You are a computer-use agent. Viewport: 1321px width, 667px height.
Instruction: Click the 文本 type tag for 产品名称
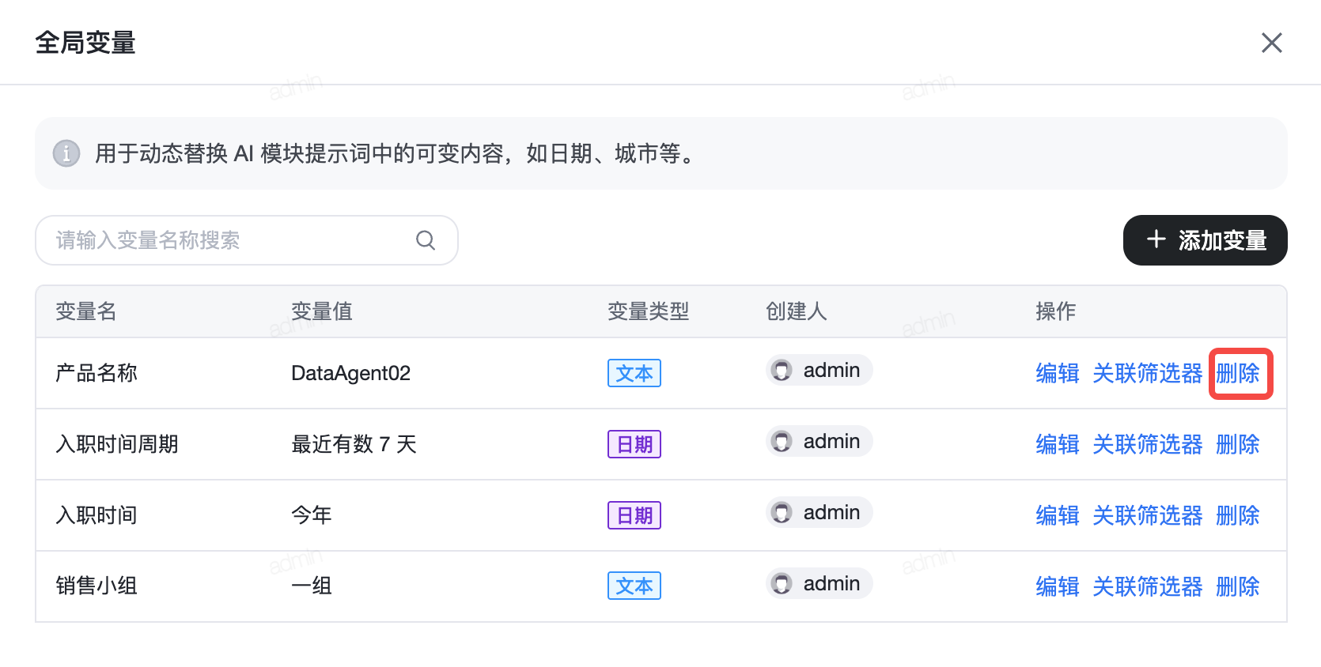pos(634,373)
